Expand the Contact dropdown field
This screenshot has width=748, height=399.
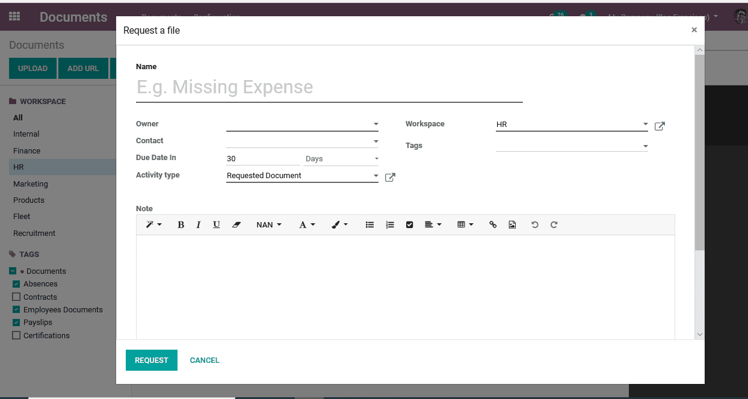pos(302,141)
